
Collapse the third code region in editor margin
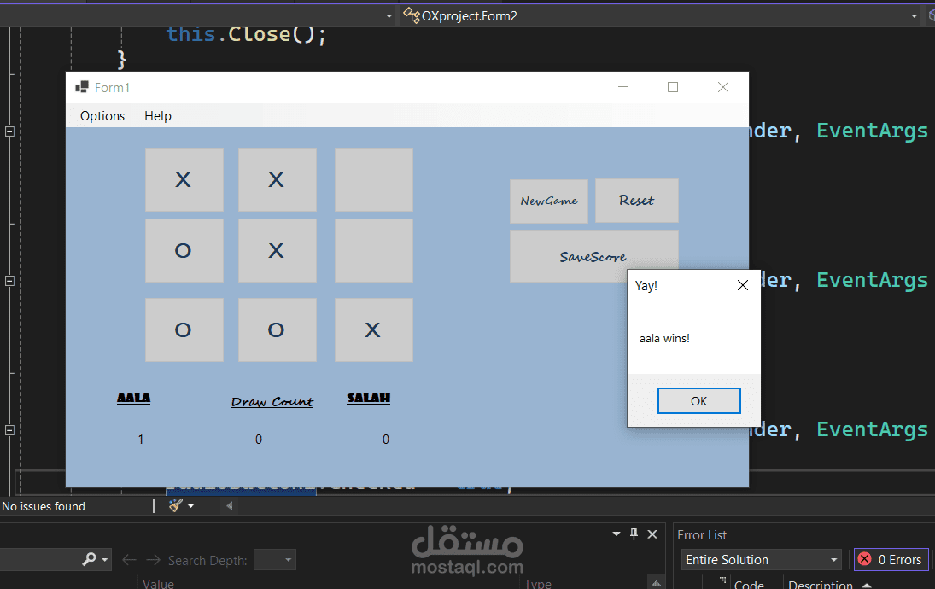coord(9,430)
